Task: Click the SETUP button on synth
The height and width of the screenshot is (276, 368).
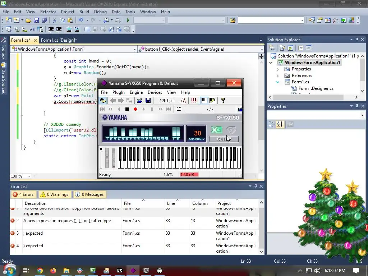Action: coord(224,139)
